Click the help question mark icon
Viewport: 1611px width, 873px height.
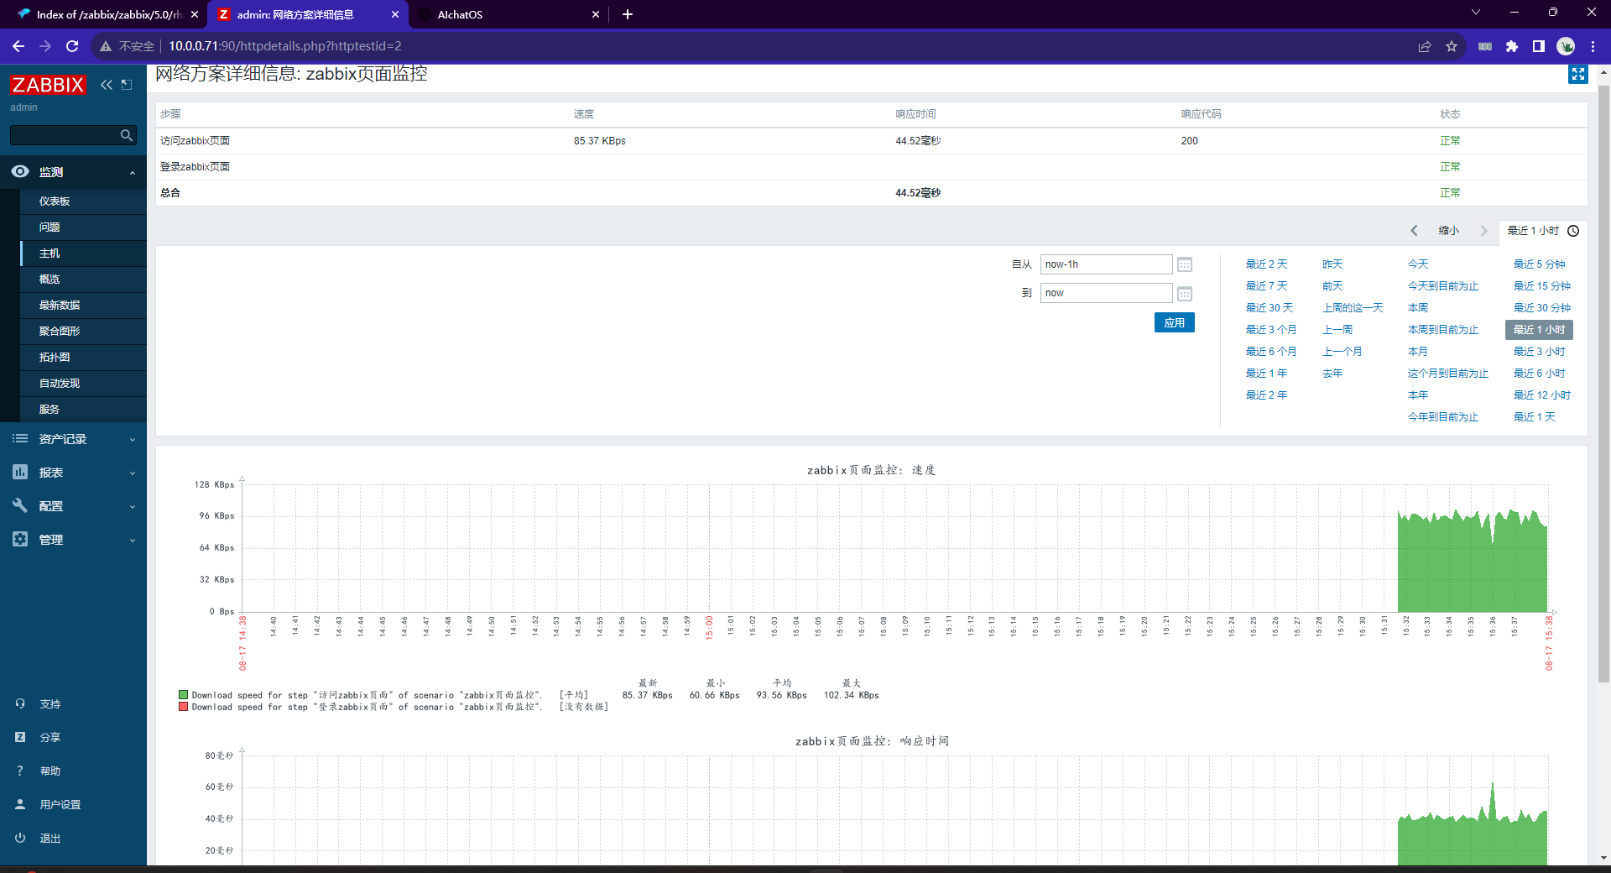click(20, 771)
